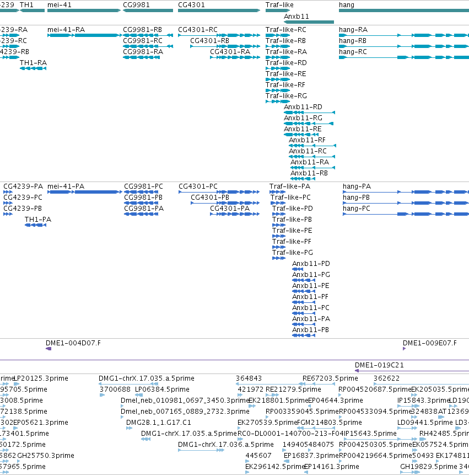Click the DME1-004D07.F feature

coord(48,349)
